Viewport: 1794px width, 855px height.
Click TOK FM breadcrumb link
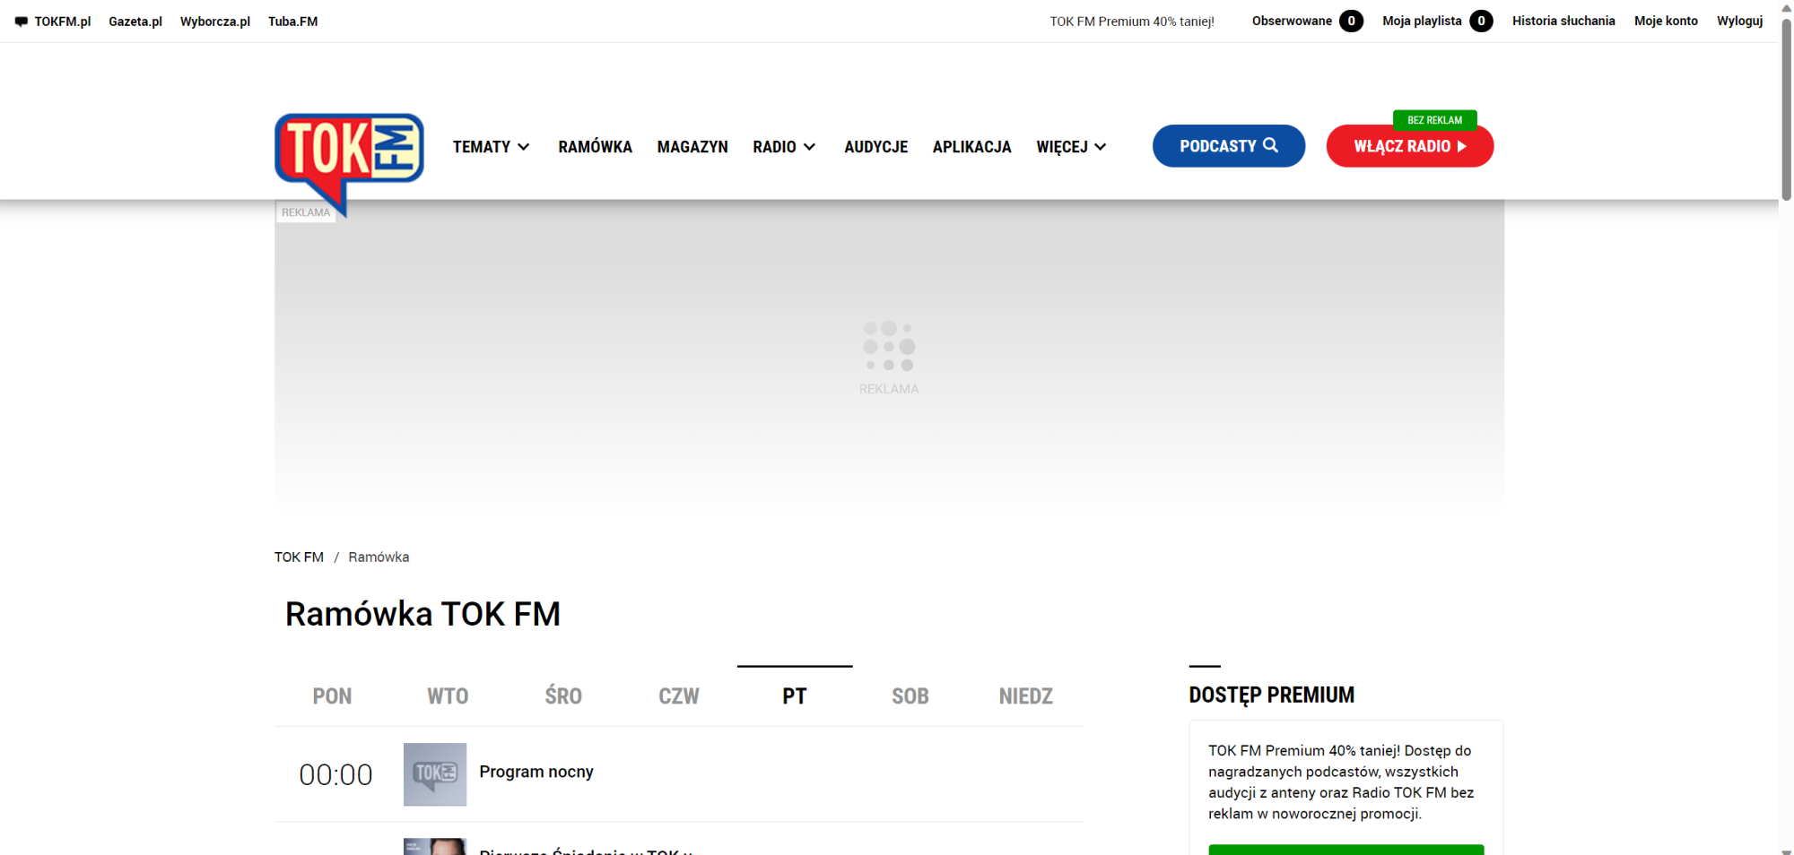[299, 557]
